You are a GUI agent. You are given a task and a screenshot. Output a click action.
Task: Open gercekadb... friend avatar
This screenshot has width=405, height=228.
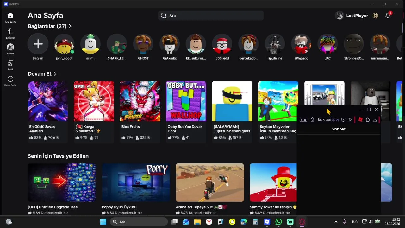(249, 44)
